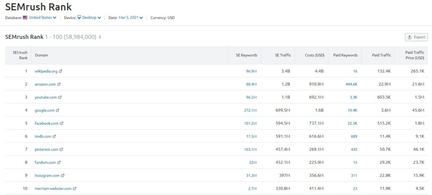Image resolution: width=432 pixels, height=195 pixels.
Task: Click external link icon next to facebook.com
Action: pos(62,123)
